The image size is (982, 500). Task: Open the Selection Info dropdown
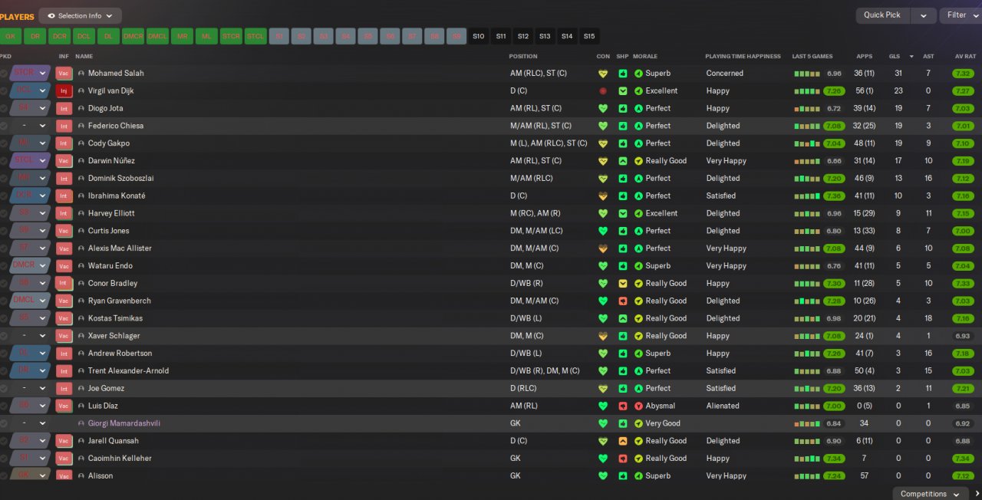pos(80,15)
